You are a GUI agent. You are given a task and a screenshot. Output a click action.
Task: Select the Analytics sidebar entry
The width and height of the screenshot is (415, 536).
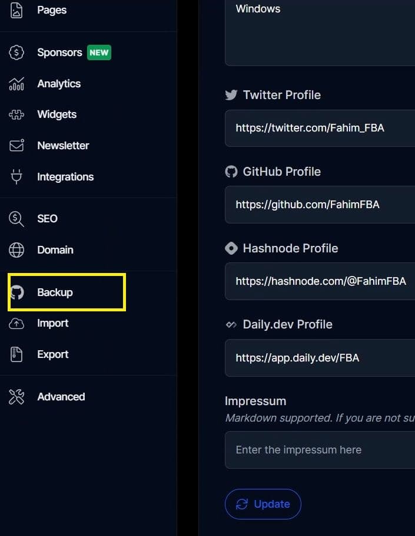[59, 84]
